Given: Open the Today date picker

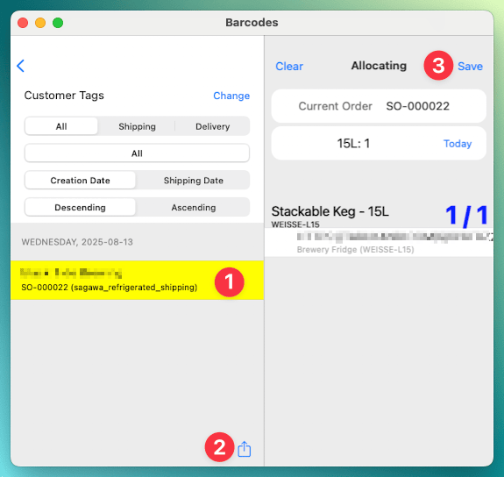Looking at the screenshot, I should click(458, 144).
